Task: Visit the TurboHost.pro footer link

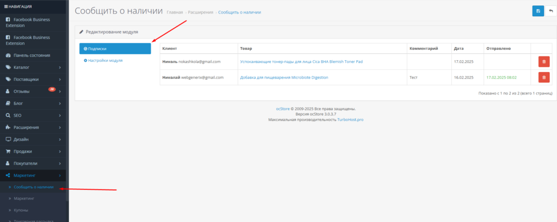Action: click(349, 119)
